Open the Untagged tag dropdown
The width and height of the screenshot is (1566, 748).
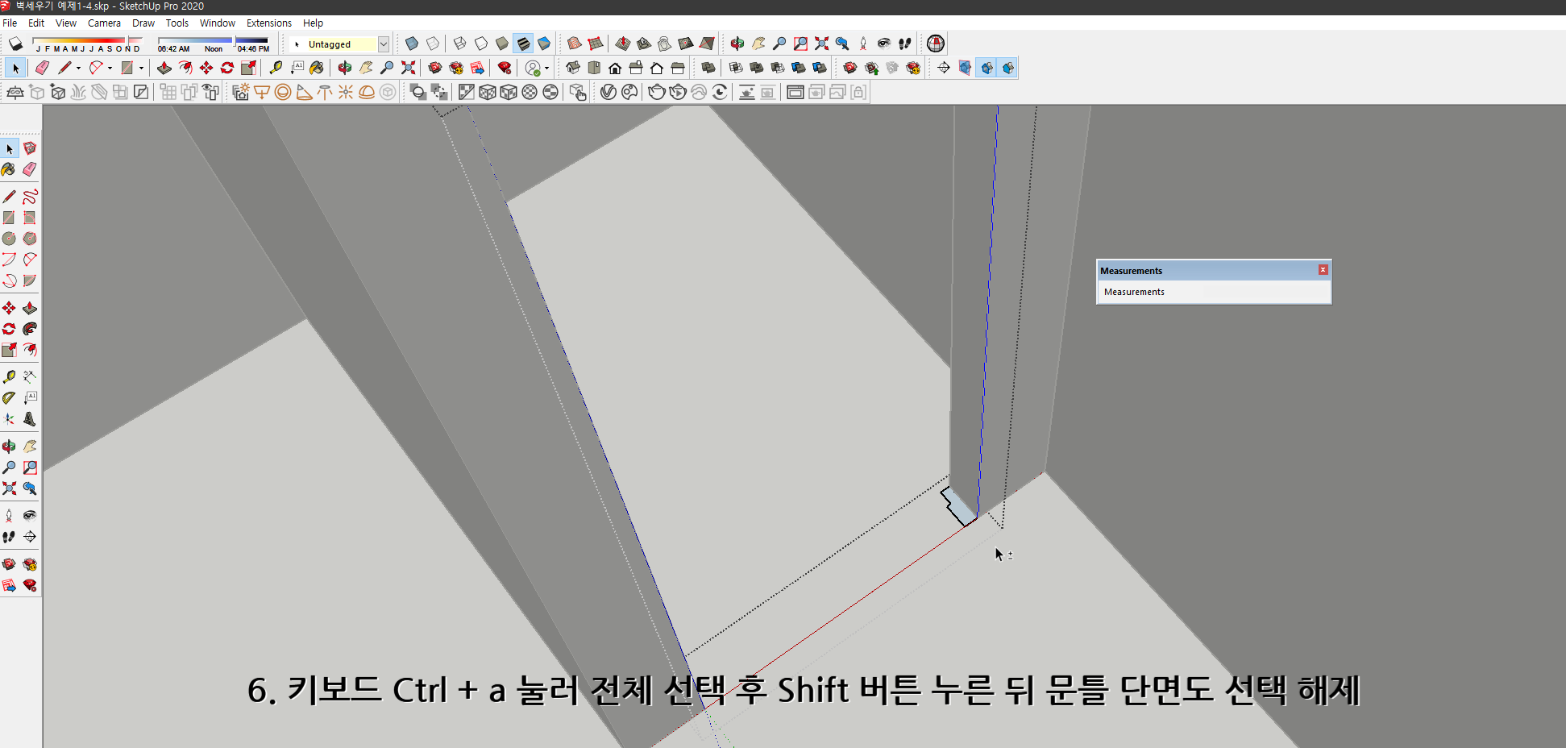tap(384, 44)
